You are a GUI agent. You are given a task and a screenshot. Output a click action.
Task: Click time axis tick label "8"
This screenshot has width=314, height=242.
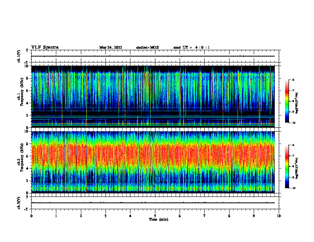pyautogui.click(x=229, y=216)
